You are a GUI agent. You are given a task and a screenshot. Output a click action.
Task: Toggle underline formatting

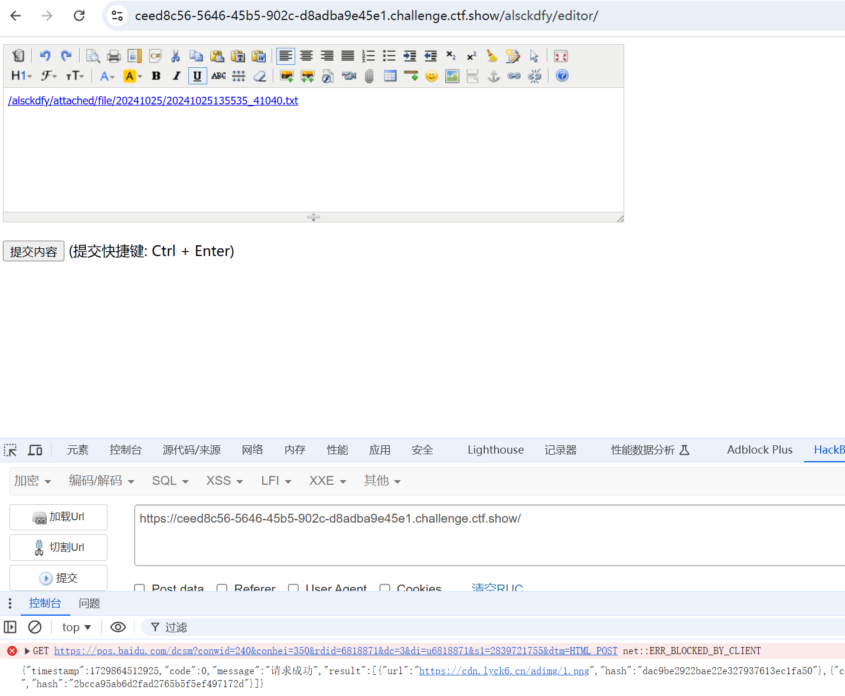coord(197,75)
